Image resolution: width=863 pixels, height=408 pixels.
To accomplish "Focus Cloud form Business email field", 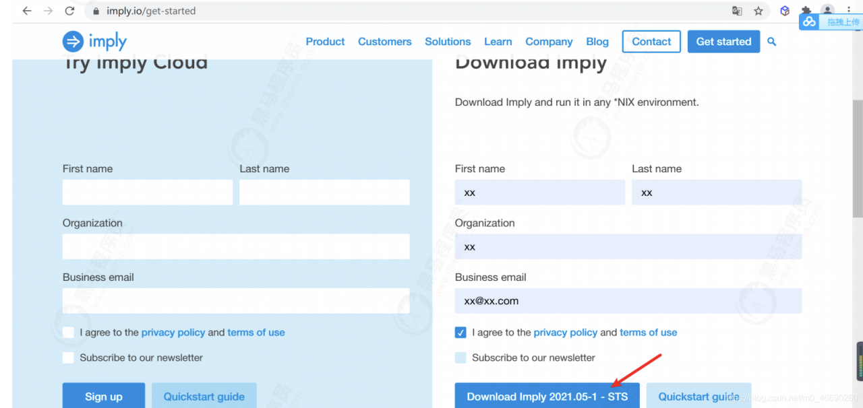I will (x=236, y=301).
